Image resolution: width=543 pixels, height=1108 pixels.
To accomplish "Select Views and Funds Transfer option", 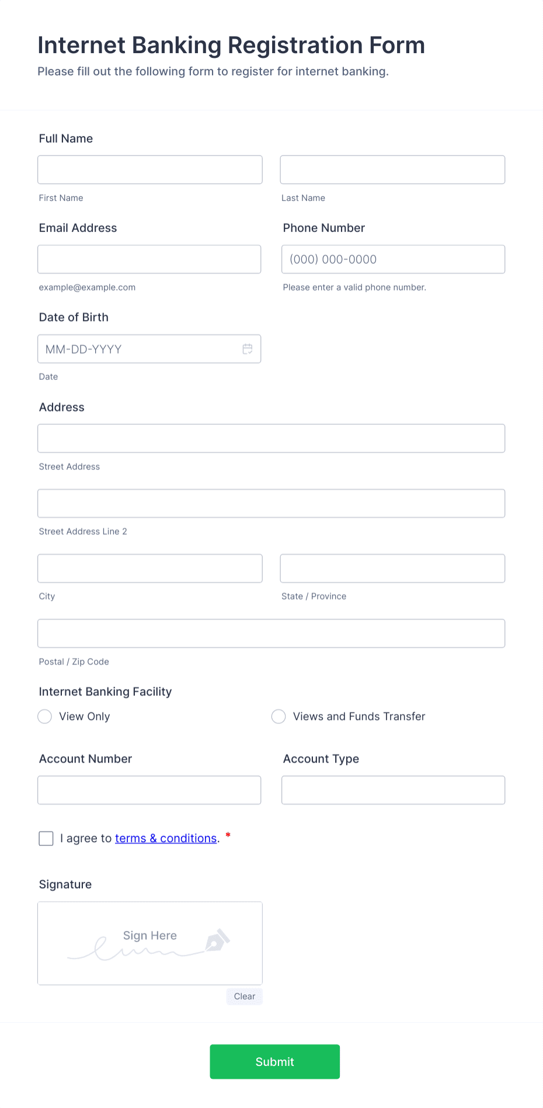I will tap(279, 716).
